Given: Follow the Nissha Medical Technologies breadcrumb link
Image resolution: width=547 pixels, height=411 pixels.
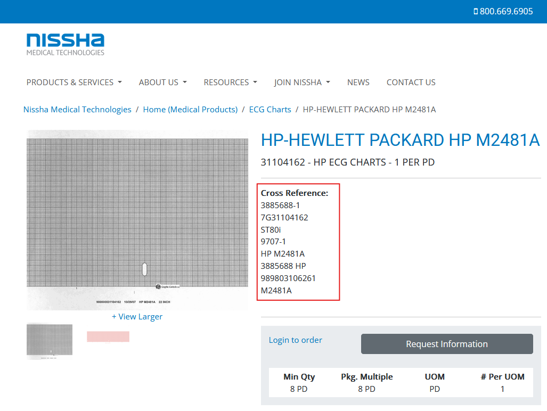Looking at the screenshot, I should [77, 110].
